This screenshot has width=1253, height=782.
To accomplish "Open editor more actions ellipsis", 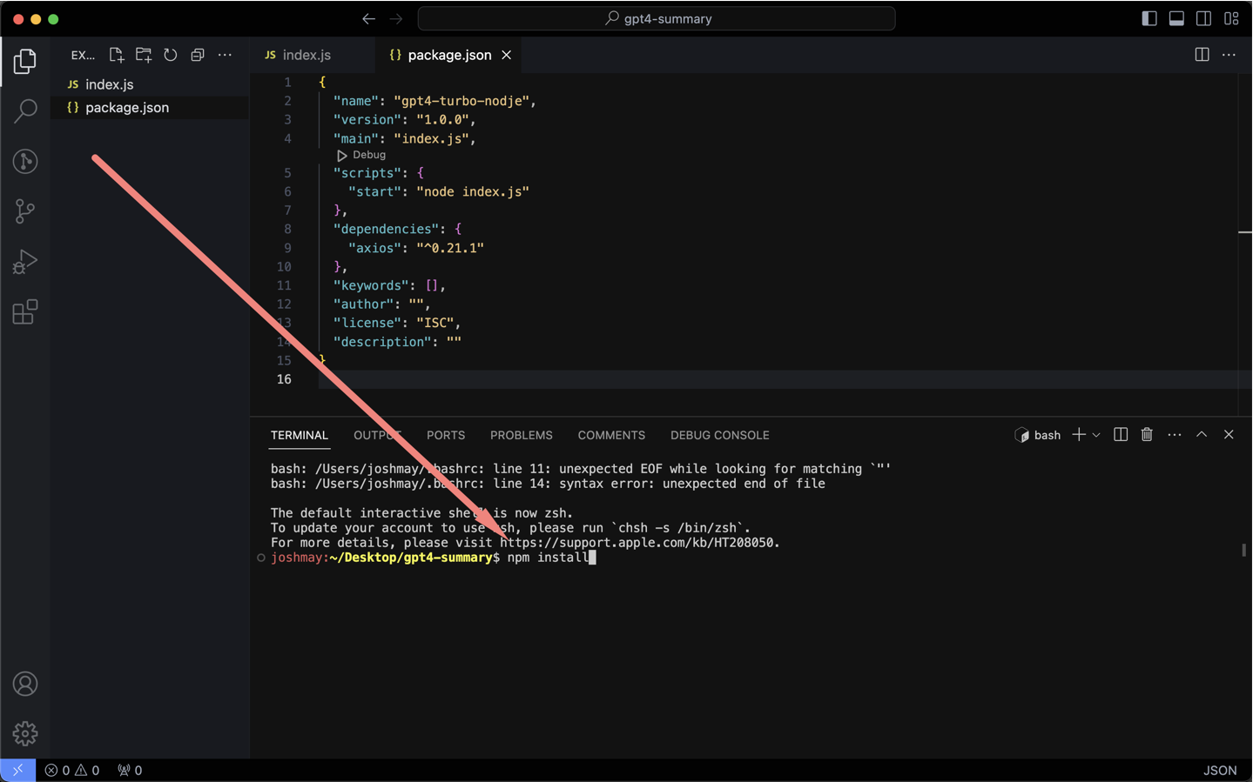I will tap(1229, 55).
